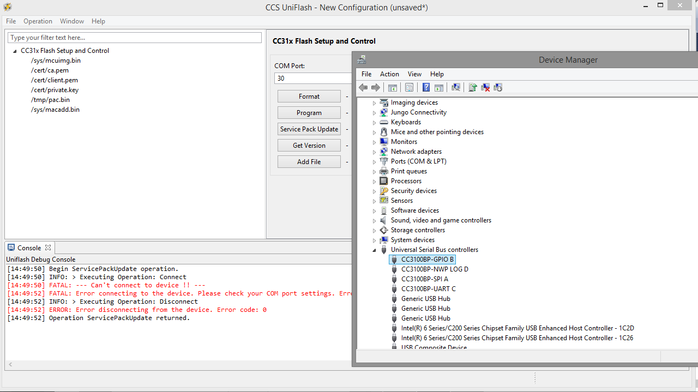698x392 pixels.
Task: Click the Get Version button
Action: coord(309,146)
